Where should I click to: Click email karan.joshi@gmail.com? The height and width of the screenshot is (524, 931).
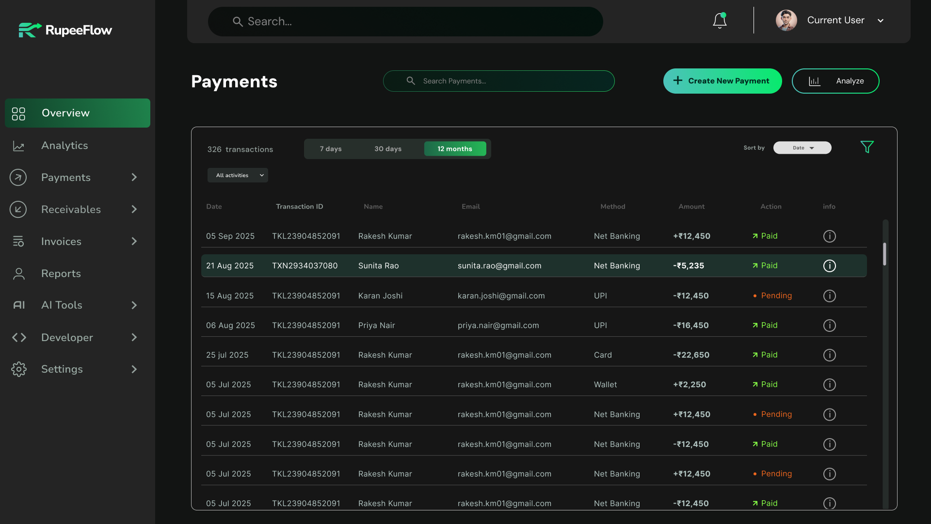coord(501,296)
